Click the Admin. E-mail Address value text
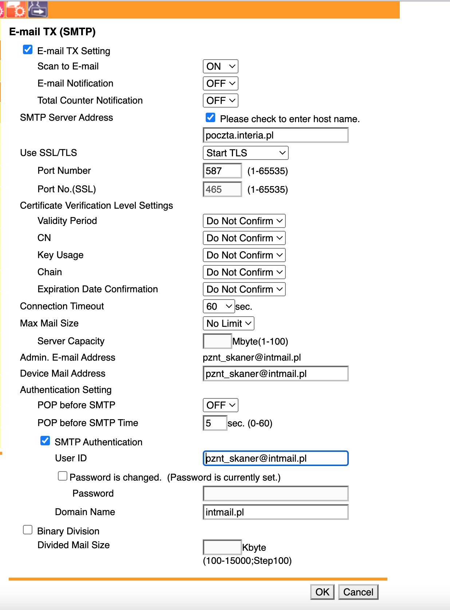This screenshot has width=450, height=610. click(x=252, y=358)
